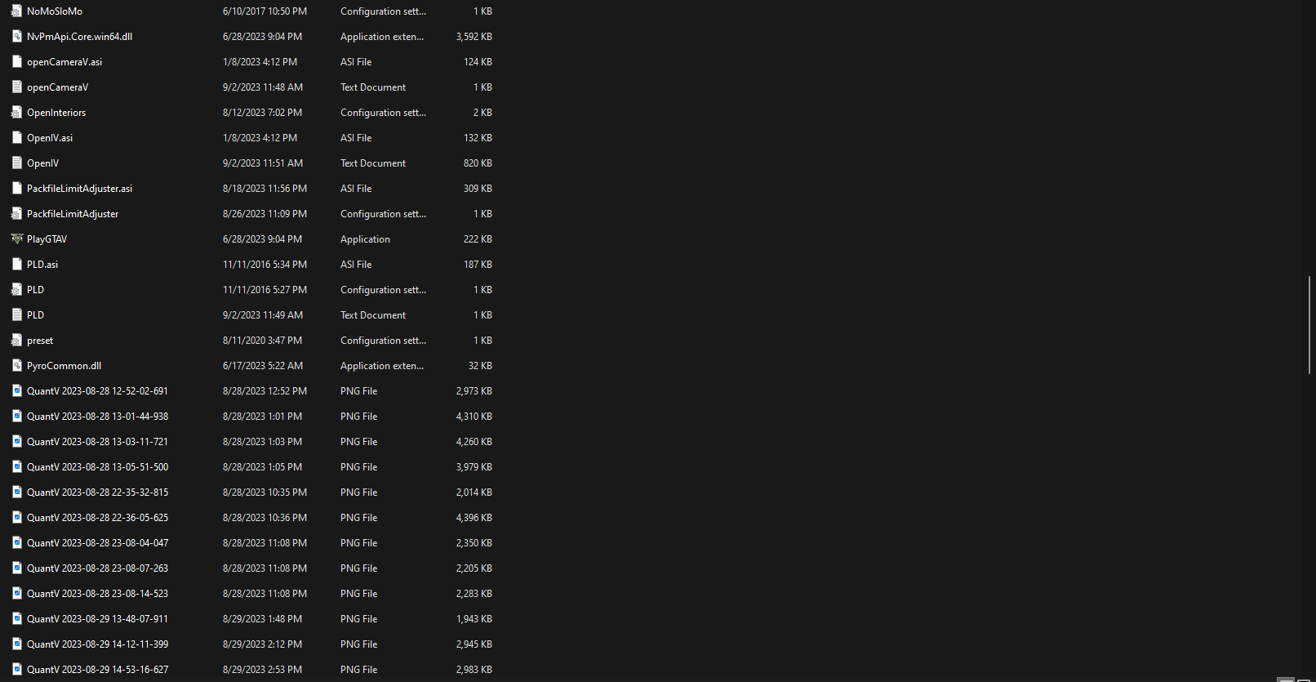This screenshot has width=1316, height=682.
Task: Click the vertical scrollbar thumb
Action: click(1309, 325)
